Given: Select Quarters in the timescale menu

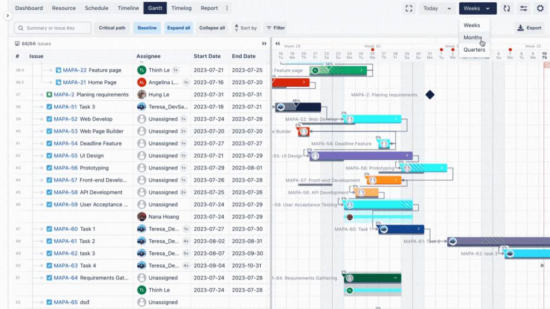Looking at the screenshot, I should (474, 50).
